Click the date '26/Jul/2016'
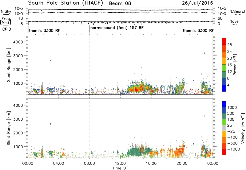This screenshot has height=170, width=246. (x=197, y=3)
